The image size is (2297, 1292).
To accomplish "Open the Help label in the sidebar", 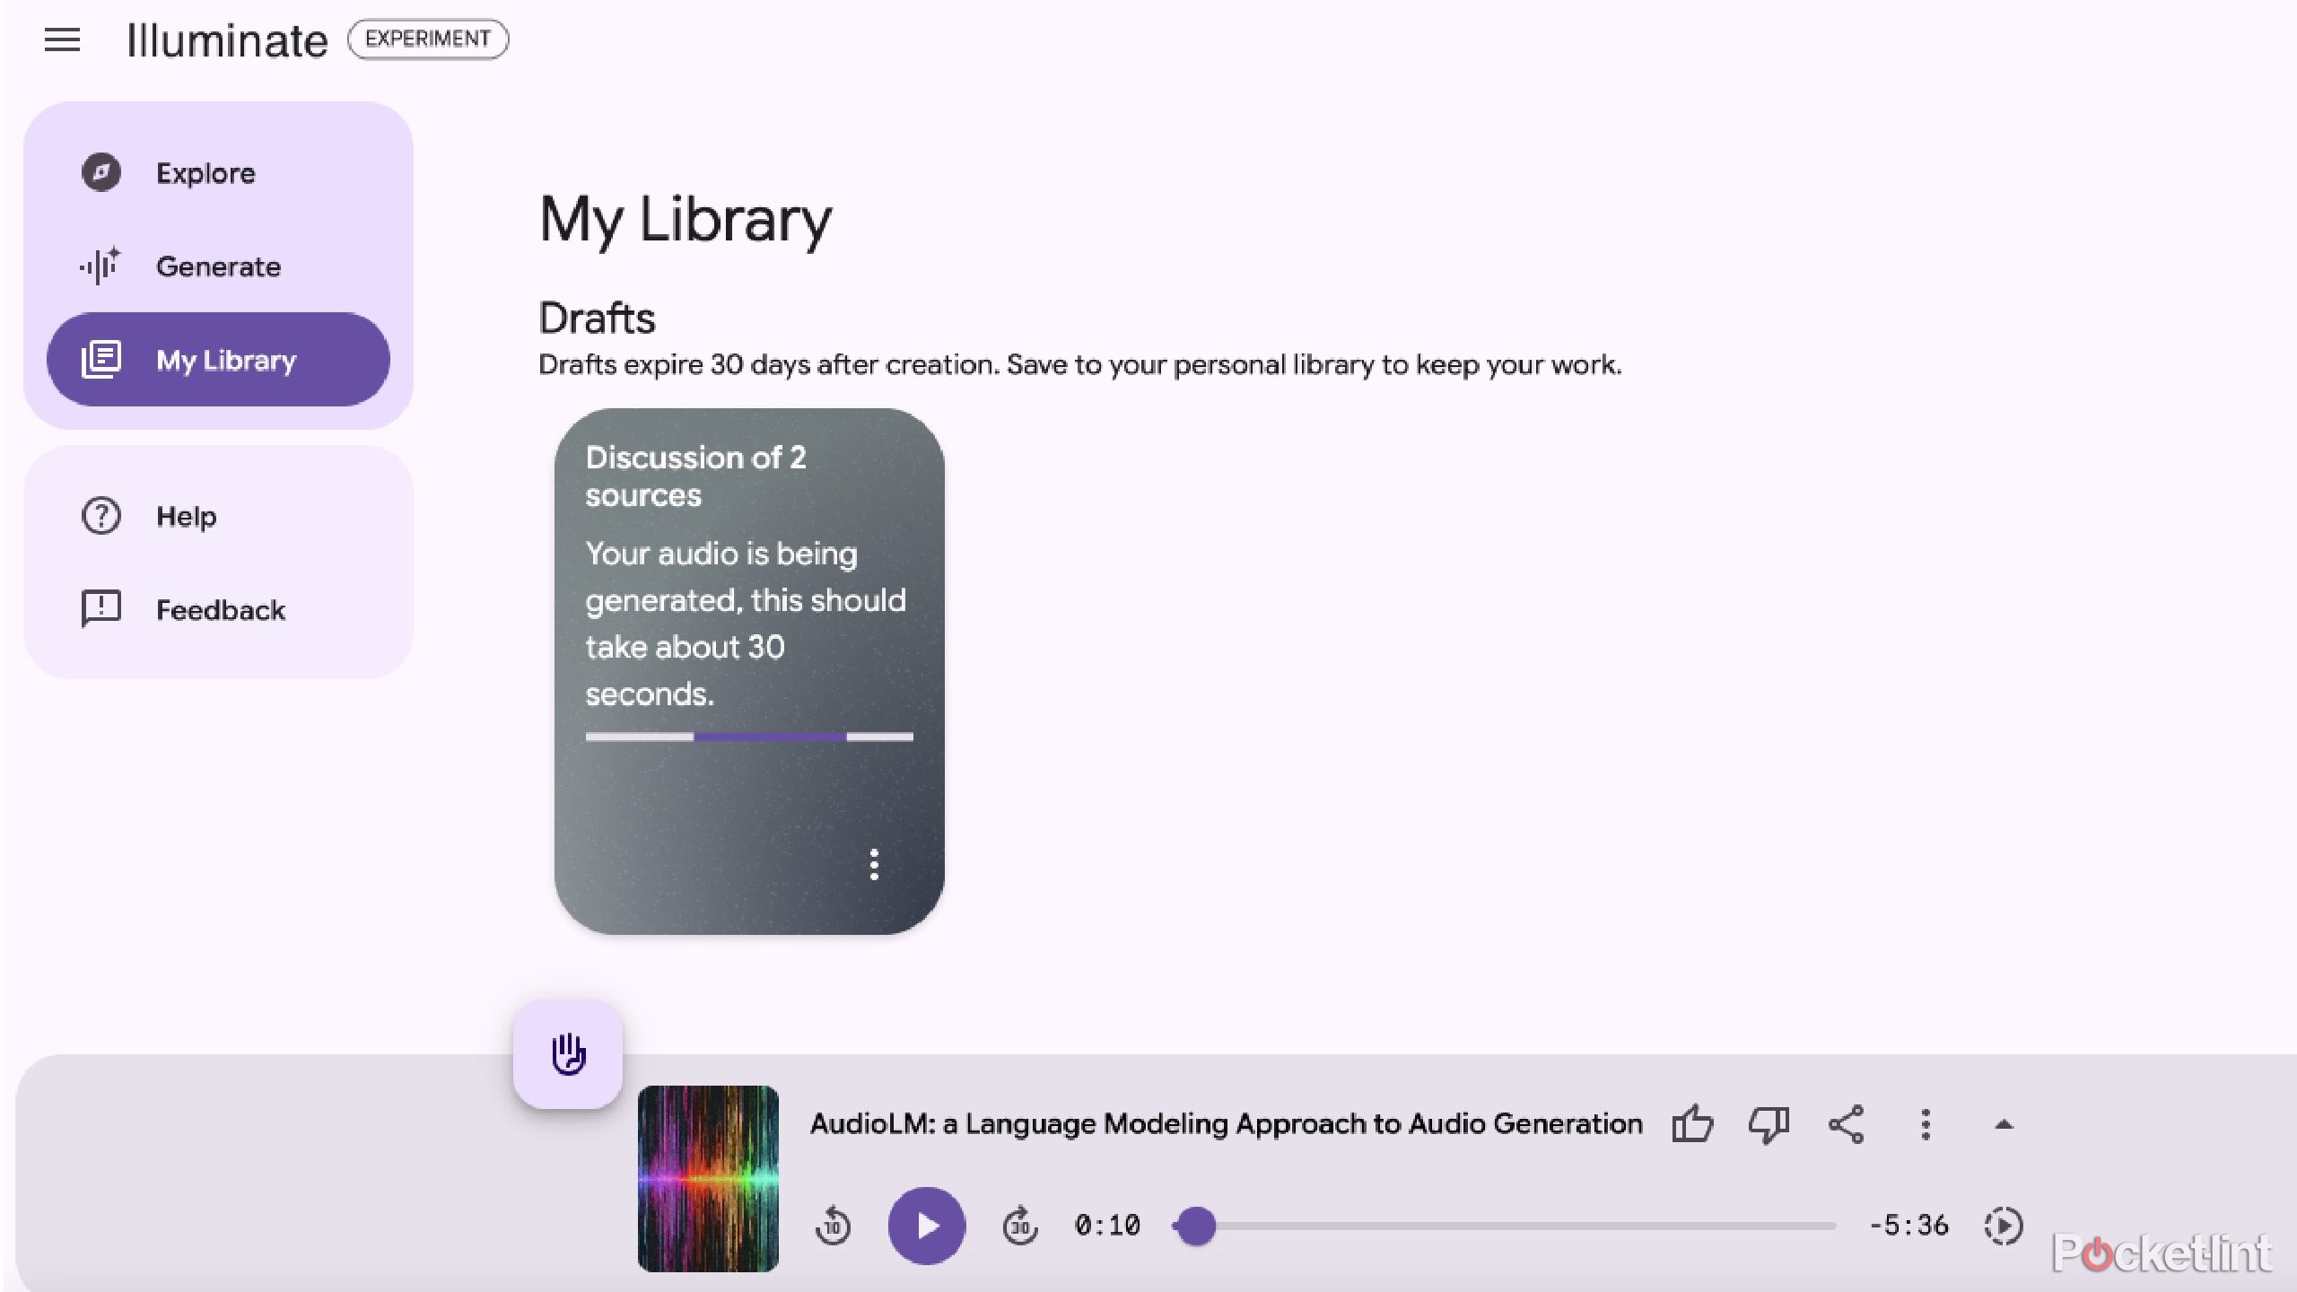I will (186, 516).
